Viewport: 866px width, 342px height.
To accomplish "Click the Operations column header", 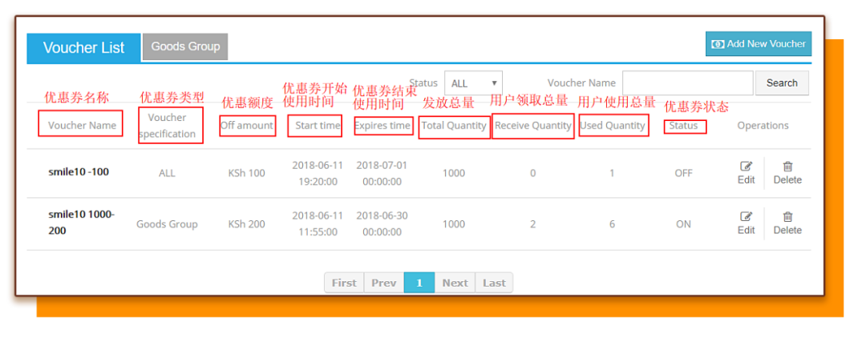I will click(763, 125).
